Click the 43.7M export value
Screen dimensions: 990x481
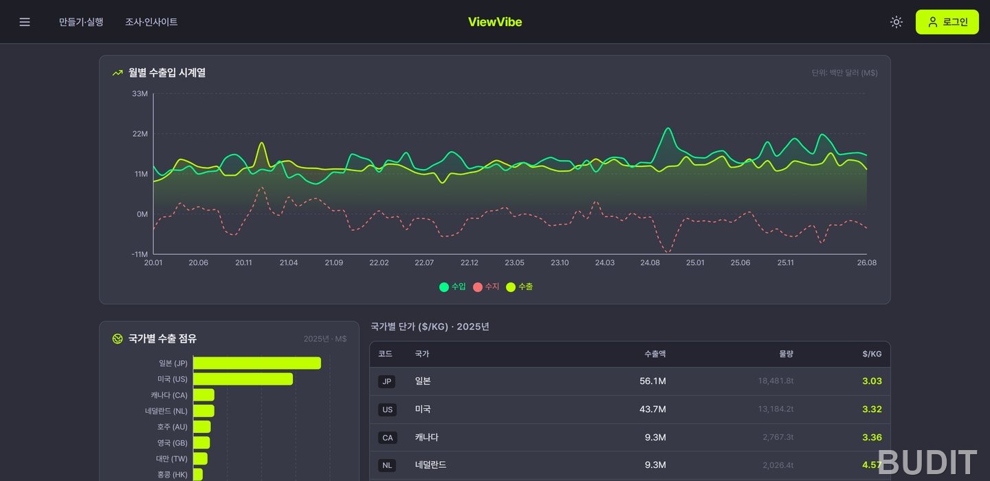[x=652, y=410]
